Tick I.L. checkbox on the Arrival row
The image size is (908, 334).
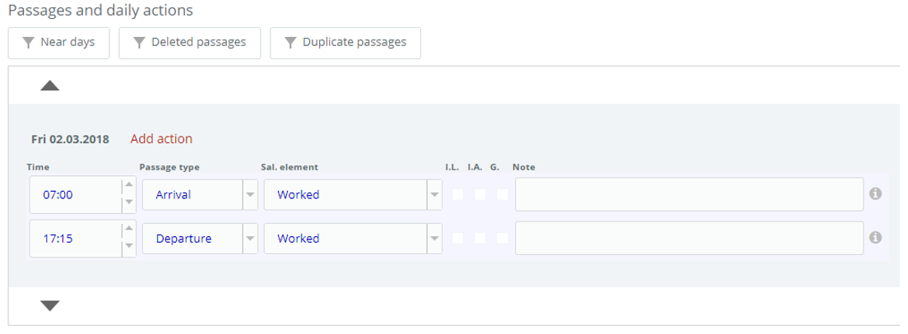pos(457,194)
